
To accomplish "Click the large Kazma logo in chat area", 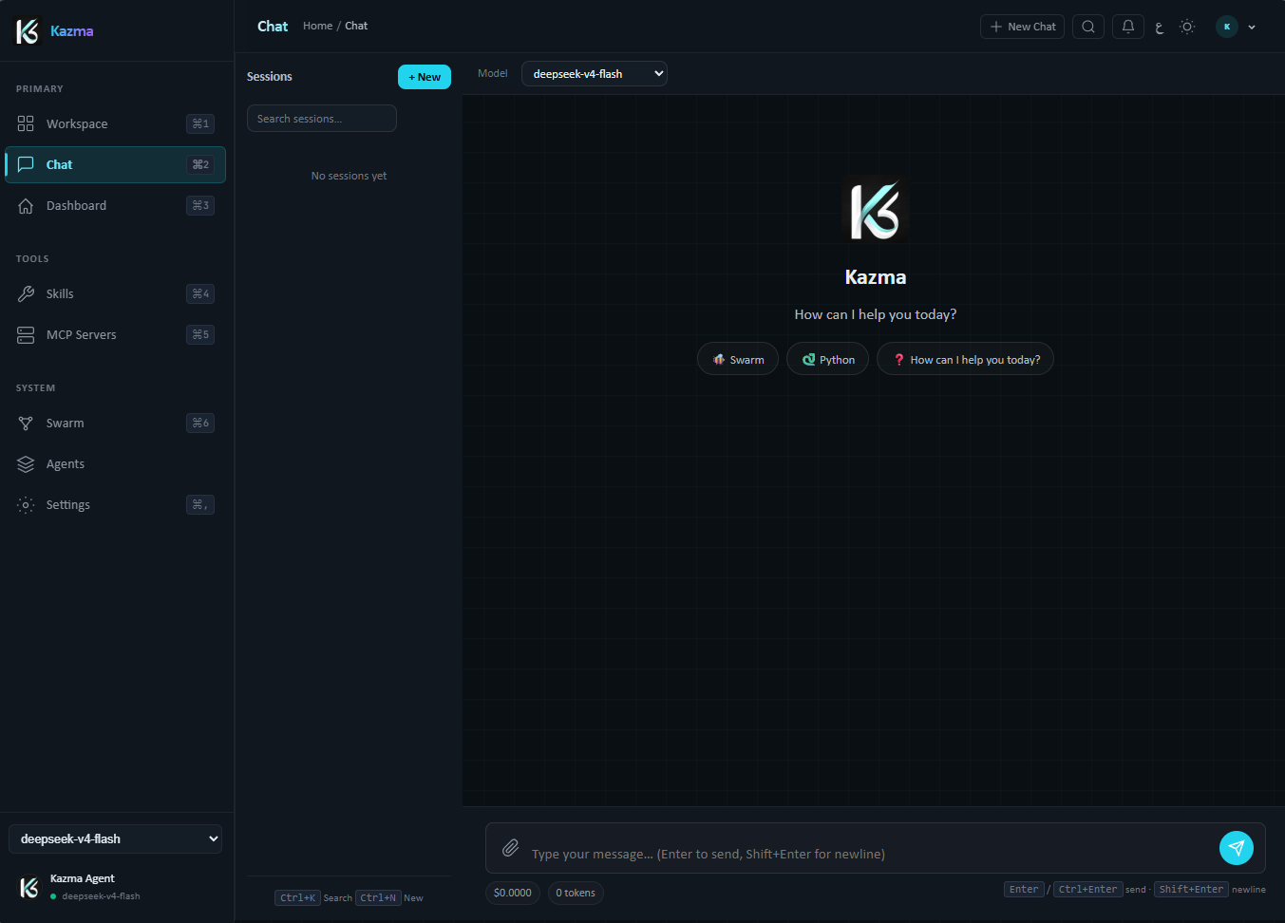I will pyautogui.click(x=875, y=209).
